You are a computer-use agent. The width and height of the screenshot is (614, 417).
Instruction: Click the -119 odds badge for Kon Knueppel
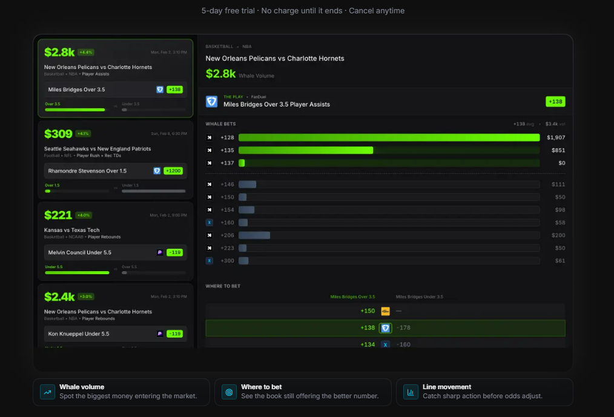click(174, 334)
